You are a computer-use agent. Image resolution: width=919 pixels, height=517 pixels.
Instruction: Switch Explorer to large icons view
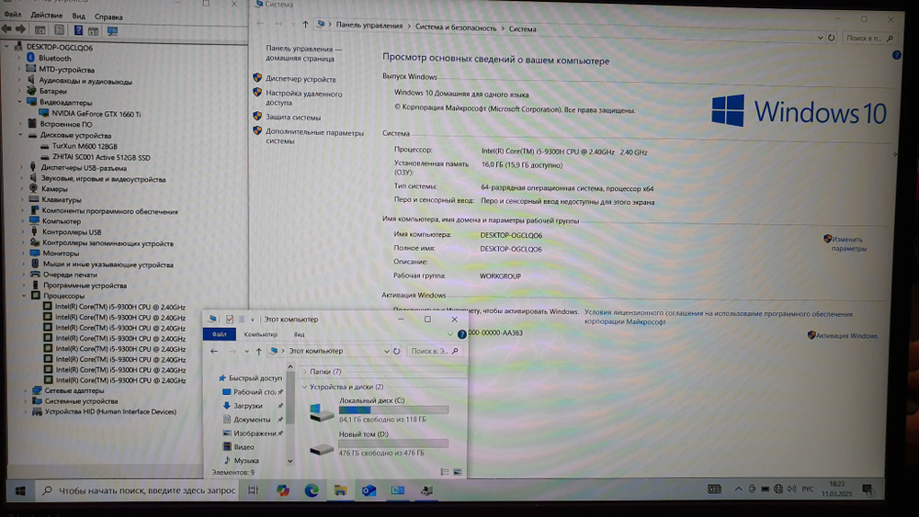tap(458, 472)
